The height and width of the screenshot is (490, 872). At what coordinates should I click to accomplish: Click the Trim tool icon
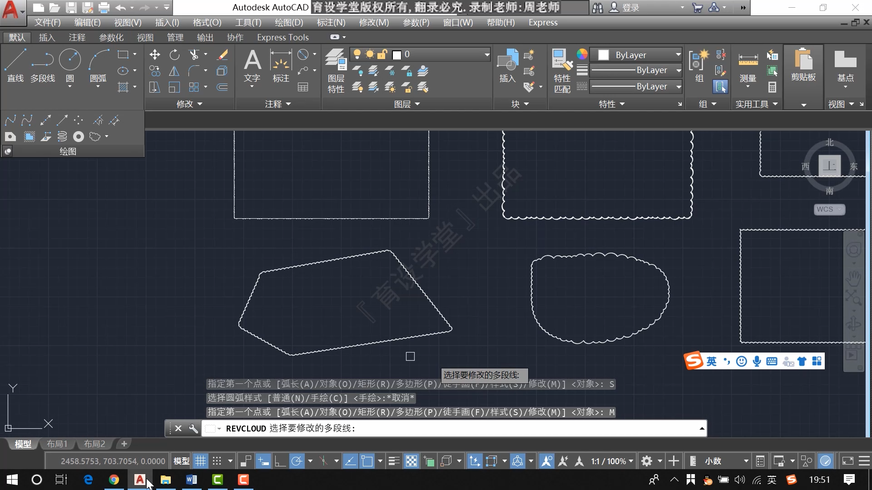(194, 55)
